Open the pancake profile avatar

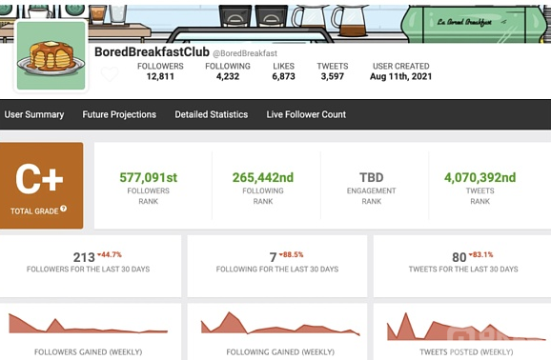(x=51, y=55)
